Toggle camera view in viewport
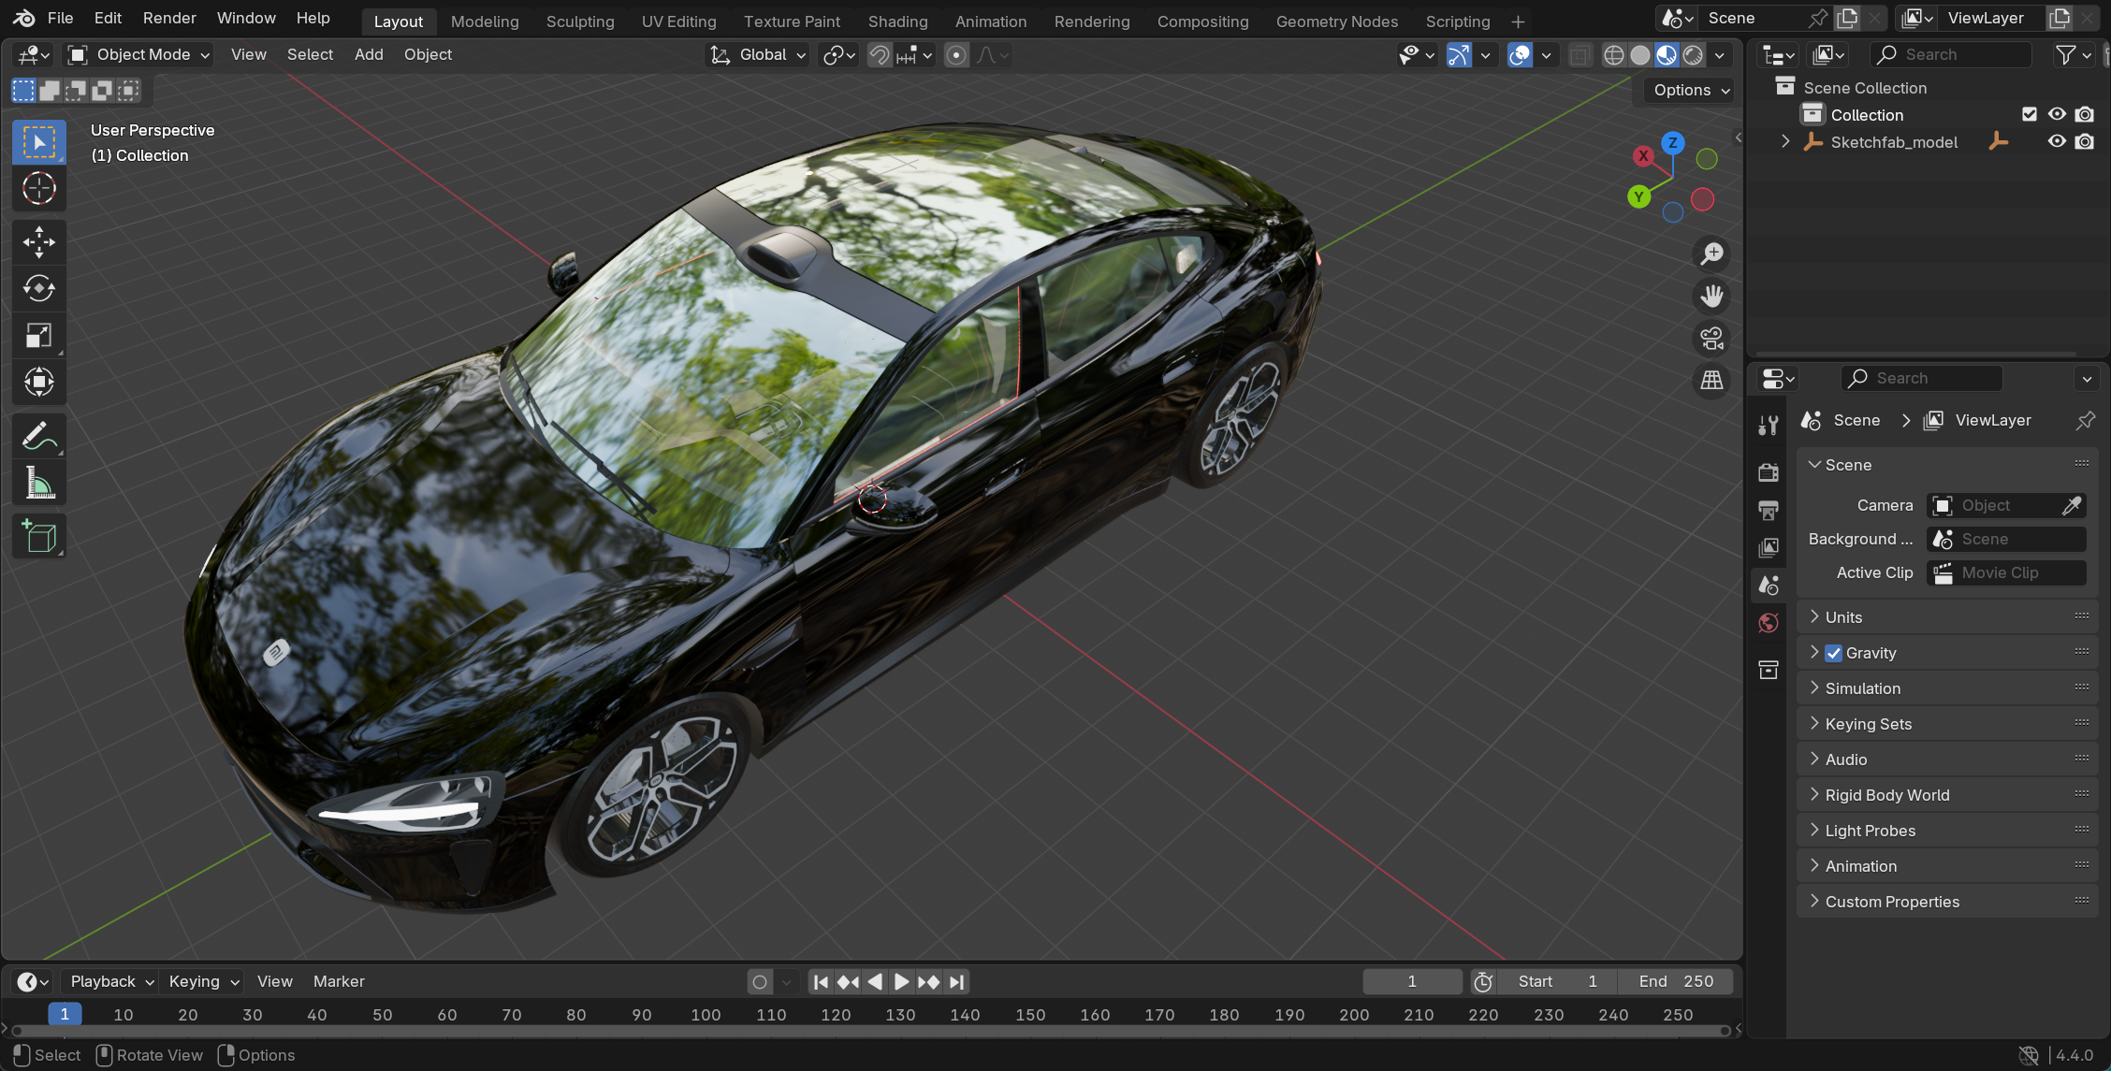 [1711, 338]
